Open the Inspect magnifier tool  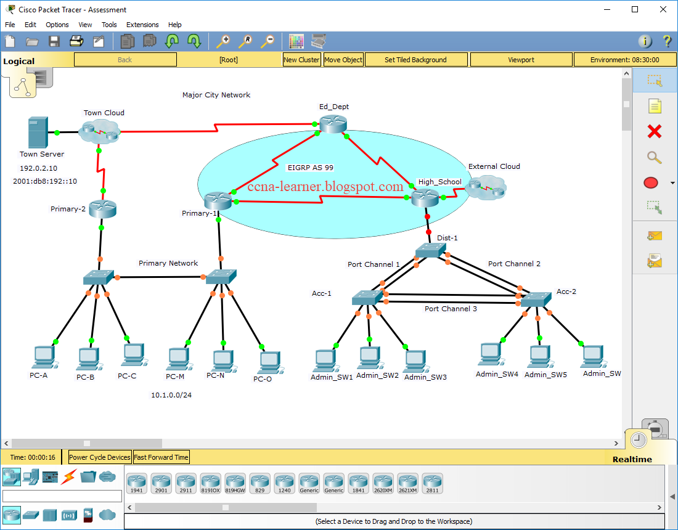653,156
